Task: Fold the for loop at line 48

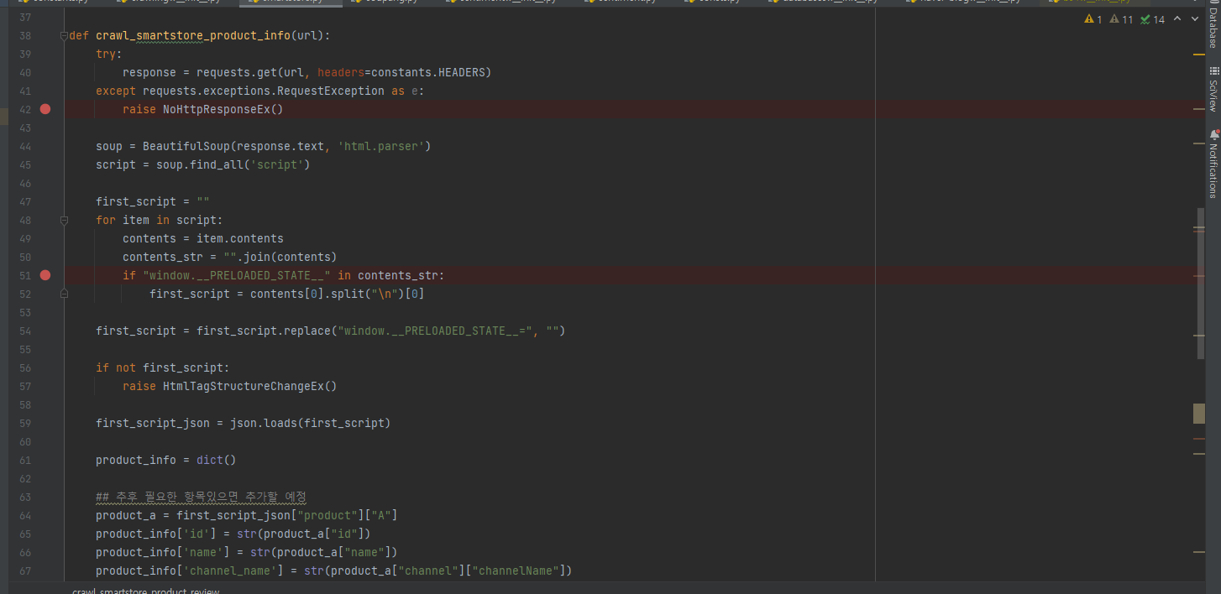Action: [64, 220]
